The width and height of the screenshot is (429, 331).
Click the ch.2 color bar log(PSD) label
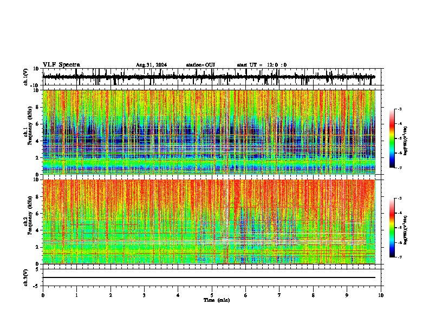[x=406, y=230]
